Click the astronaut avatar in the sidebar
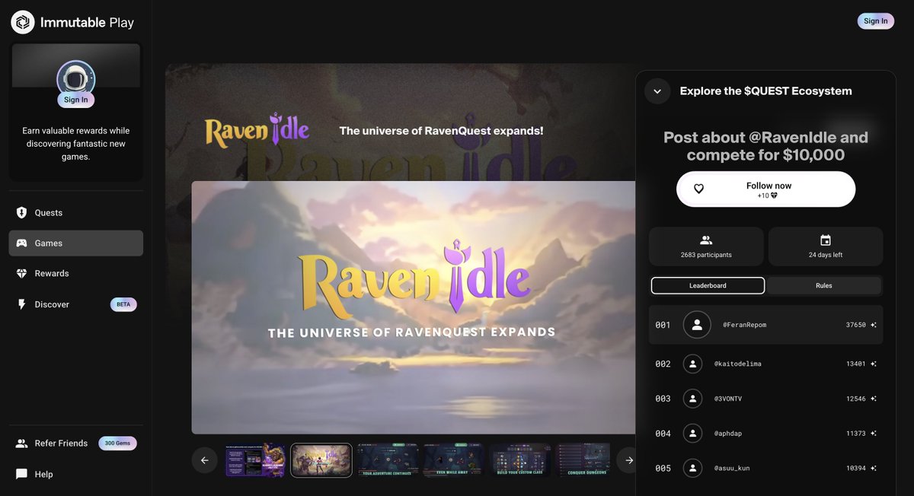Screen dimensions: 914x496 76,79
